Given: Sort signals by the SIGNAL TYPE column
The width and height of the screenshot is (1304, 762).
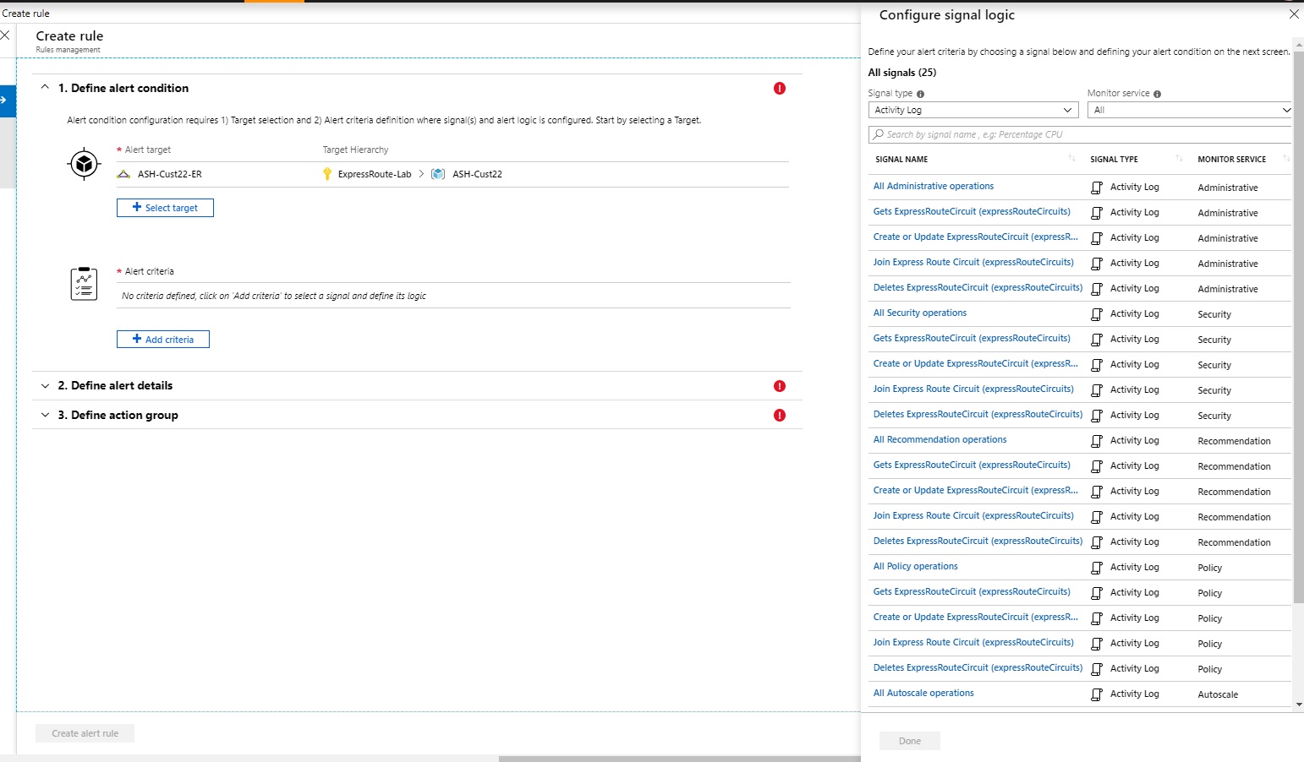Looking at the screenshot, I should coord(1179,159).
